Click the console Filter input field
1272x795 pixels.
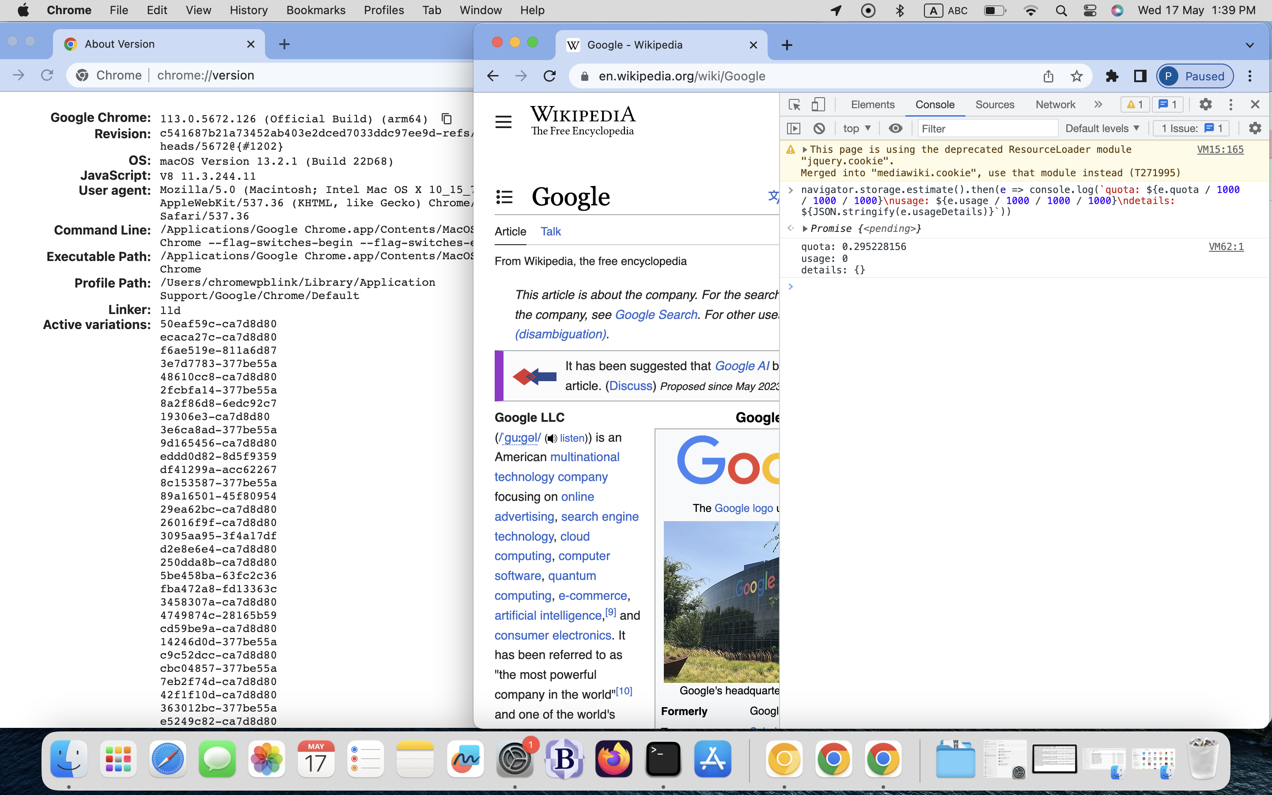tap(987, 128)
